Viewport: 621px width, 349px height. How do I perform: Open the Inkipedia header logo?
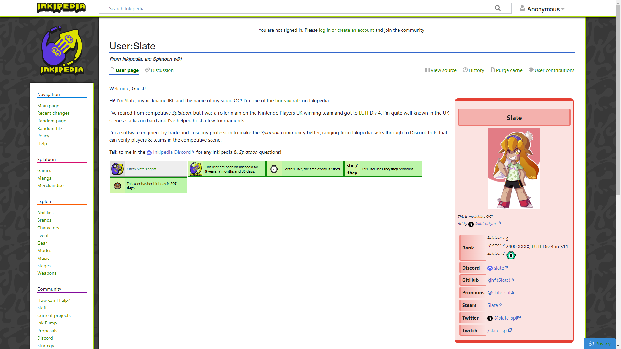[x=61, y=7]
